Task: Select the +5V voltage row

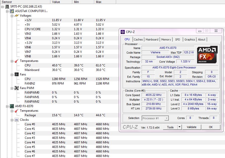Action: click(x=71, y=25)
